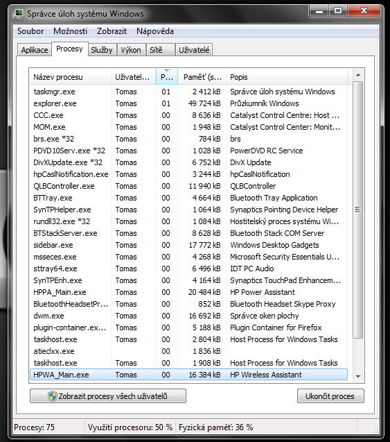Click the sort arrow on CPU column
The height and width of the screenshot is (442, 390).
pos(167,71)
